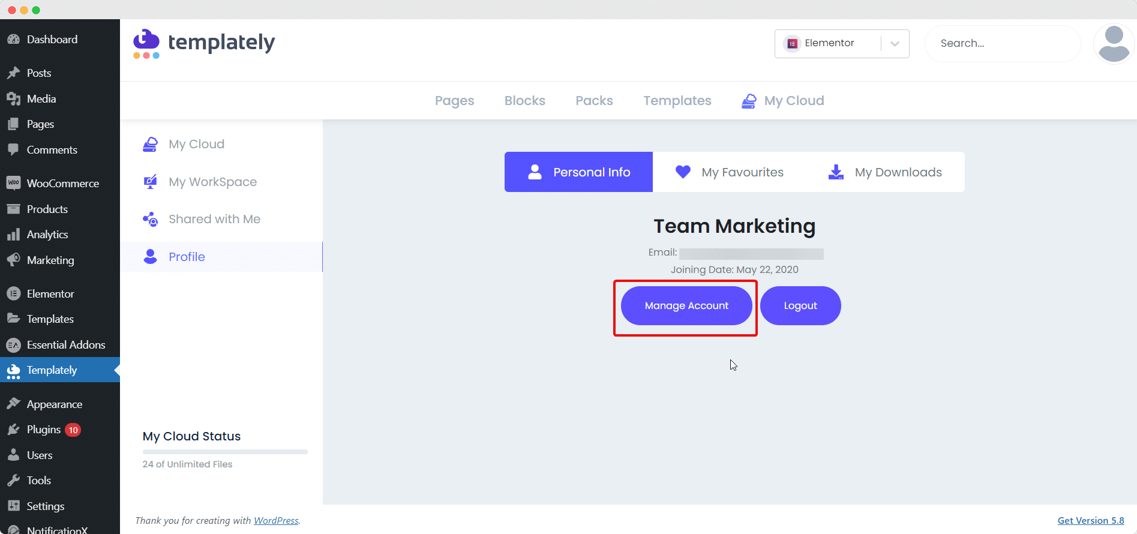Open the WooCommerce menu item
Image resolution: width=1137 pixels, height=534 pixels.
pos(60,183)
